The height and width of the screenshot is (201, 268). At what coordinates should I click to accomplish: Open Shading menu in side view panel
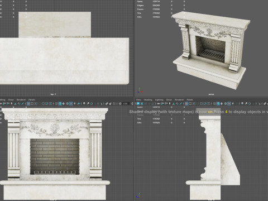[148, 100]
